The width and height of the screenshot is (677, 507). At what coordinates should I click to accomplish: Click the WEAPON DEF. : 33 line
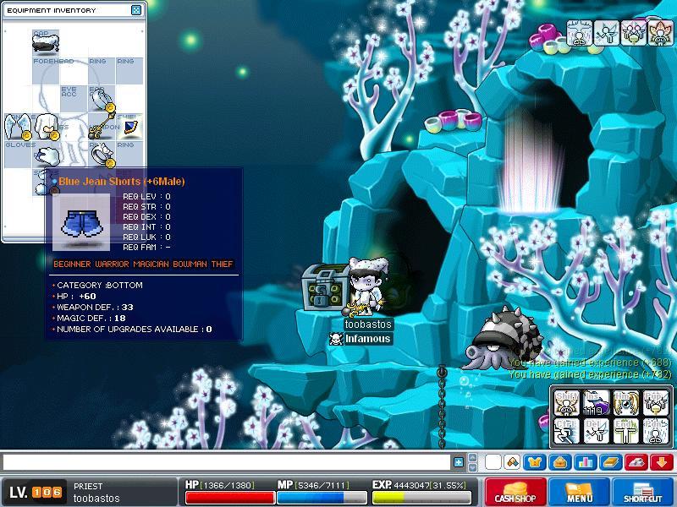[93, 307]
